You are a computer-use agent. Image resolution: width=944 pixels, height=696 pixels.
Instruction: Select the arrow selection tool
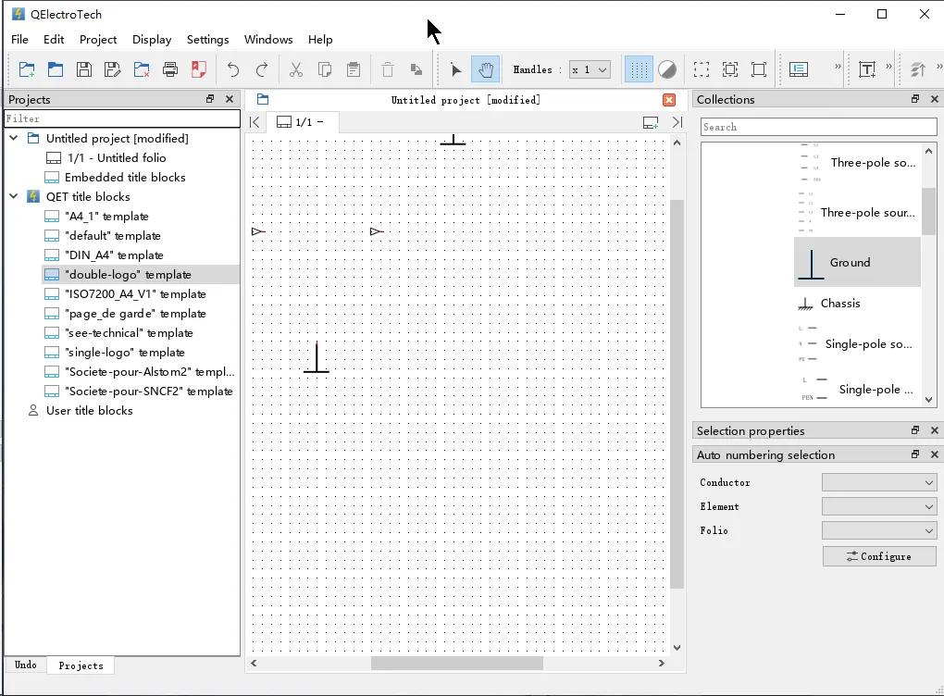tap(454, 68)
